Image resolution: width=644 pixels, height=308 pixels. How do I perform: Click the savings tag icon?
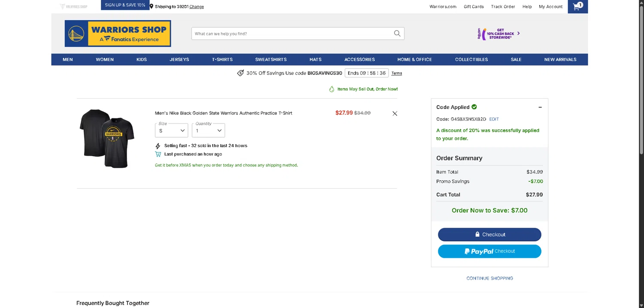point(240,73)
